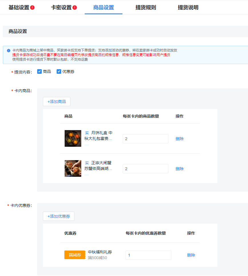The height and width of the screenshot is (276, 248).
Task: Delete the 月饼礼盒 product via 删除 link
Action: [x=179, y=138]
